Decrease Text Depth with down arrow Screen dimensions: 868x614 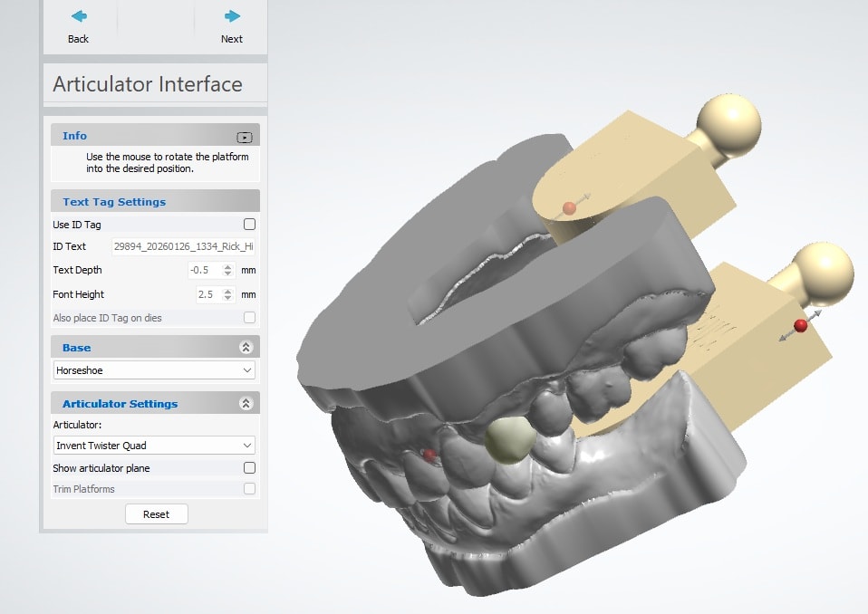click(x=227, y=273)
